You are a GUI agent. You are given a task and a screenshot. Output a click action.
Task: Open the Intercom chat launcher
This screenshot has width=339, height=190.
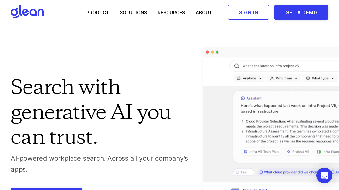click(x=324, y=175)
